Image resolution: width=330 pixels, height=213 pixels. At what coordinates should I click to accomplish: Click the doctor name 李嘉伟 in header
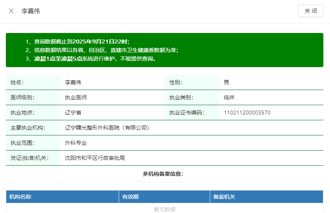coord(31,11)
